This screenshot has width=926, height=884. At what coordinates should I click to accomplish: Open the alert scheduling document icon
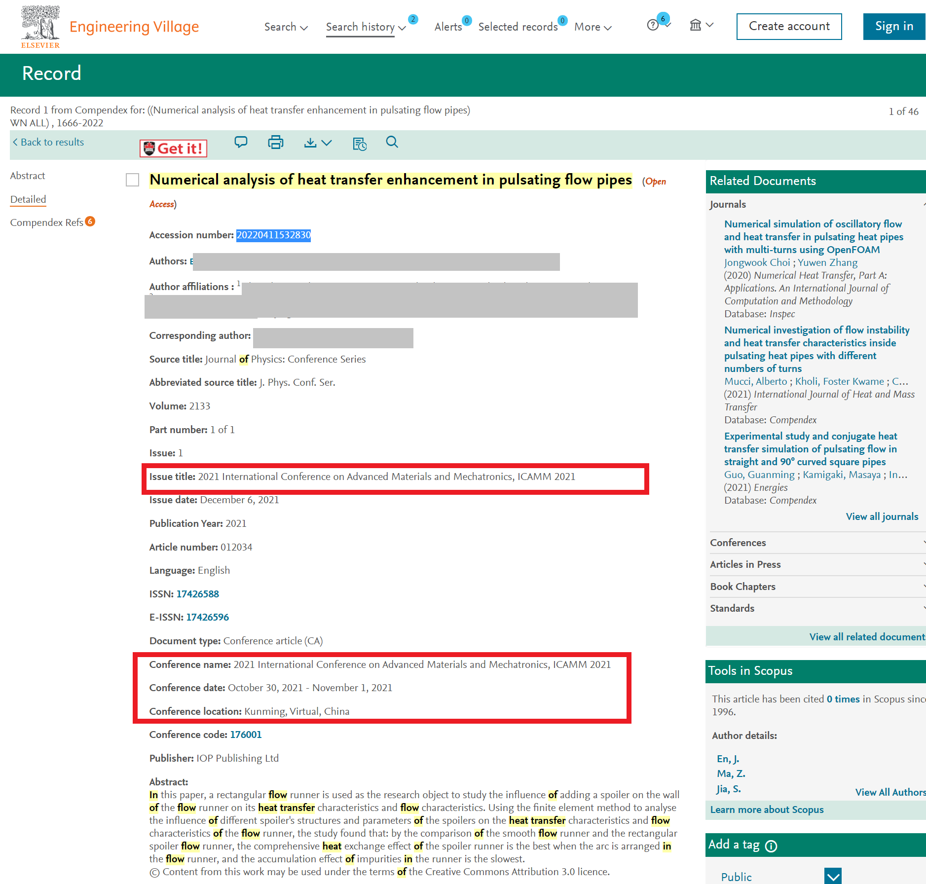pyautogui.click(x=360, y=144)
